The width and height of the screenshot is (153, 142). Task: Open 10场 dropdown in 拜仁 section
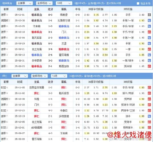coord(59,76)
